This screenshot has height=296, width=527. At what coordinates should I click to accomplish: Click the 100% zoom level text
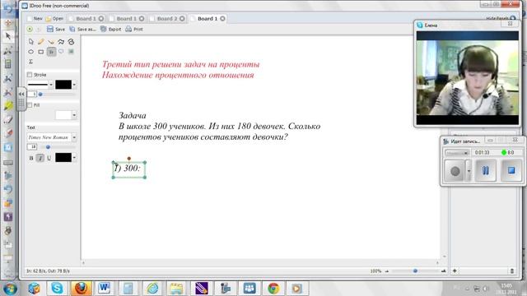[x=375, y=271]
